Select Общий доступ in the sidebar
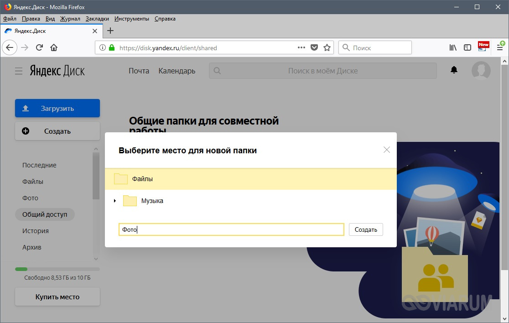The height and width of the screenshot is (323, 509). tap(45, 214)
